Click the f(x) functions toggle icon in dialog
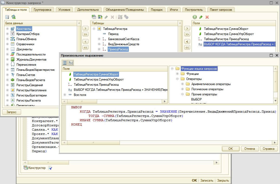 click(71, 63)
